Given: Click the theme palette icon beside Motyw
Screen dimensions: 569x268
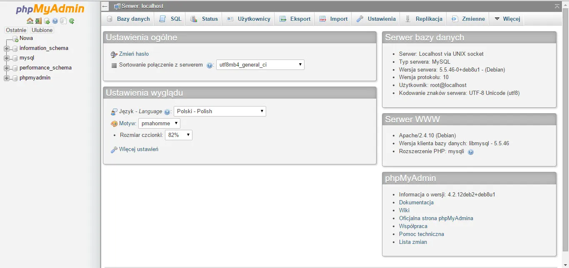Looking at the screenshot, I should 114,124.
